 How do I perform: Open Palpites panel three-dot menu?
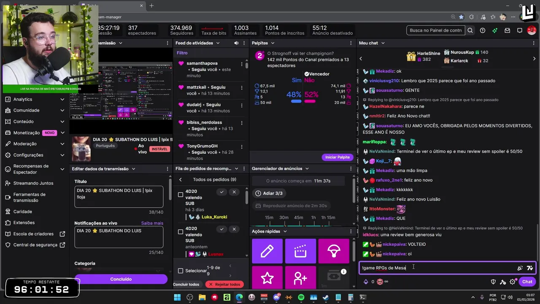pos(351,43)
